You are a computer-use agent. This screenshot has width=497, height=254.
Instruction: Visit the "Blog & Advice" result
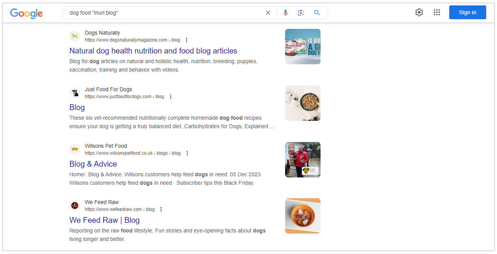click(x=93, y=164)
